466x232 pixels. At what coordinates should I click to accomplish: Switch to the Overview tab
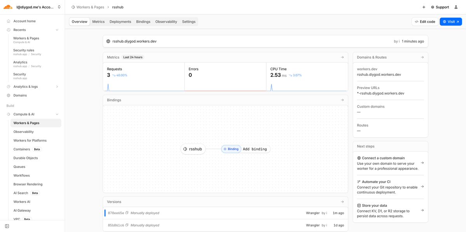coord(79,22)
